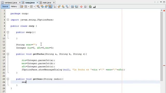
Task: Click the Find Selection magnifier icon
Action: [x=38, y=7]
